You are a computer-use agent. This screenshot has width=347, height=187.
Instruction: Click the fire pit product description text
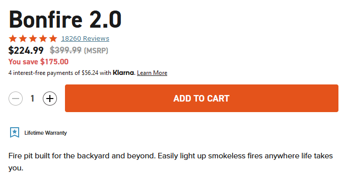click(x=170, y=162)
